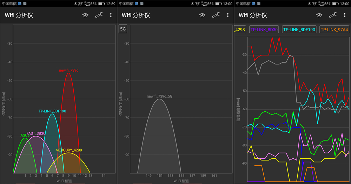Tap the partially visible yellow _4298 legend tag

[240, 30]
